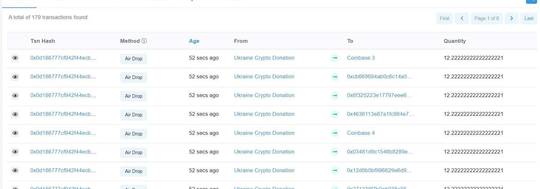Viewport: 540px width, 189px height.
Task: Click the info icon next to Method
Action: [144, 41]
